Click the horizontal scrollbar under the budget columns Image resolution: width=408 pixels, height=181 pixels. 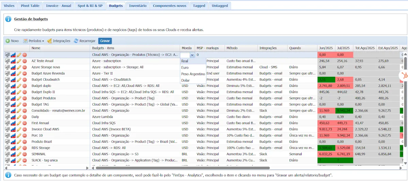183,168
